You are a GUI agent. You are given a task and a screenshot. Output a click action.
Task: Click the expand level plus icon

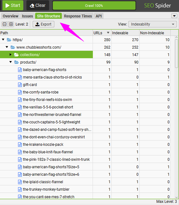11,24
